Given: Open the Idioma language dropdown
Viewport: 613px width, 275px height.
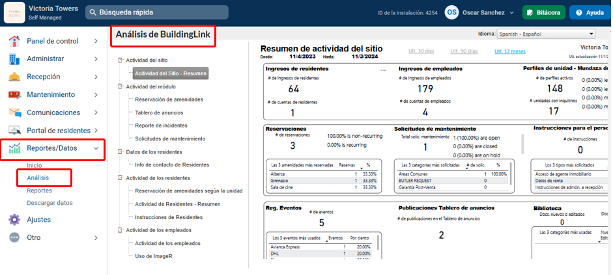Looking at the screenshot, I should (x=546, y=34).
